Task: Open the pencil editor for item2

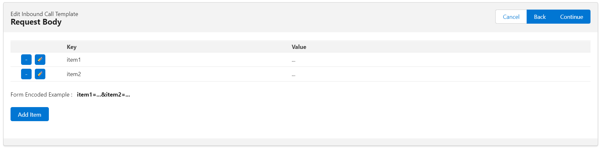Action: (40, 74)
